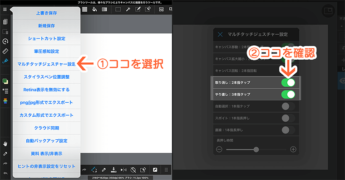Select the Selection Eraser tool

[148, 9]
